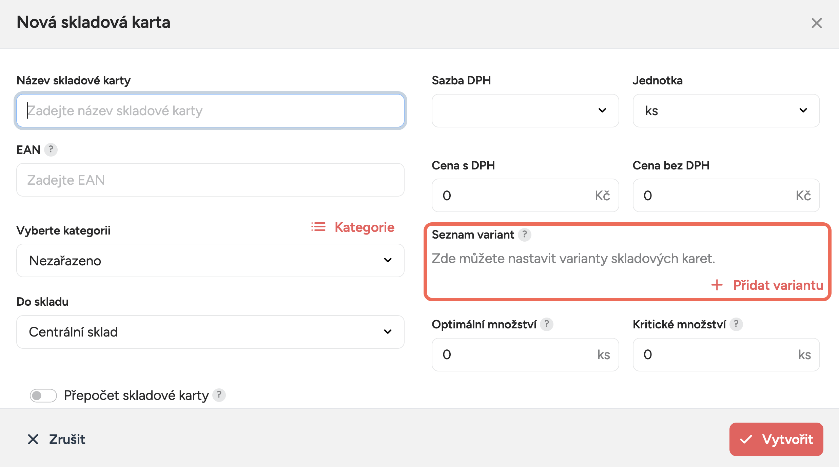Click the Zadejte EAN input field
Viewport: 839px width, 467px height.
coord(210,180)
